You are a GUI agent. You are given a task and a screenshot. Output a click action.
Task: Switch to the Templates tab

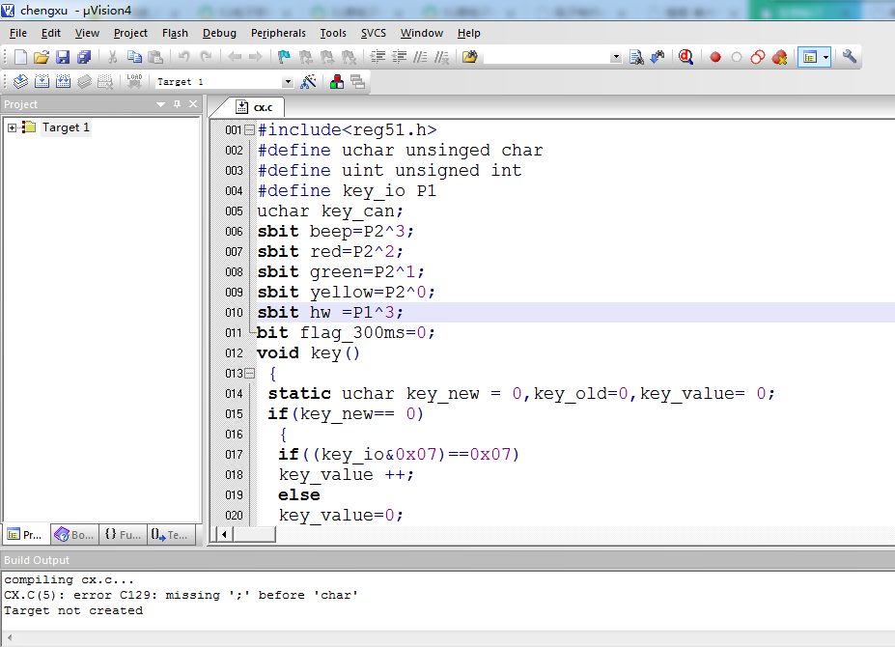(x=171, y=535)
